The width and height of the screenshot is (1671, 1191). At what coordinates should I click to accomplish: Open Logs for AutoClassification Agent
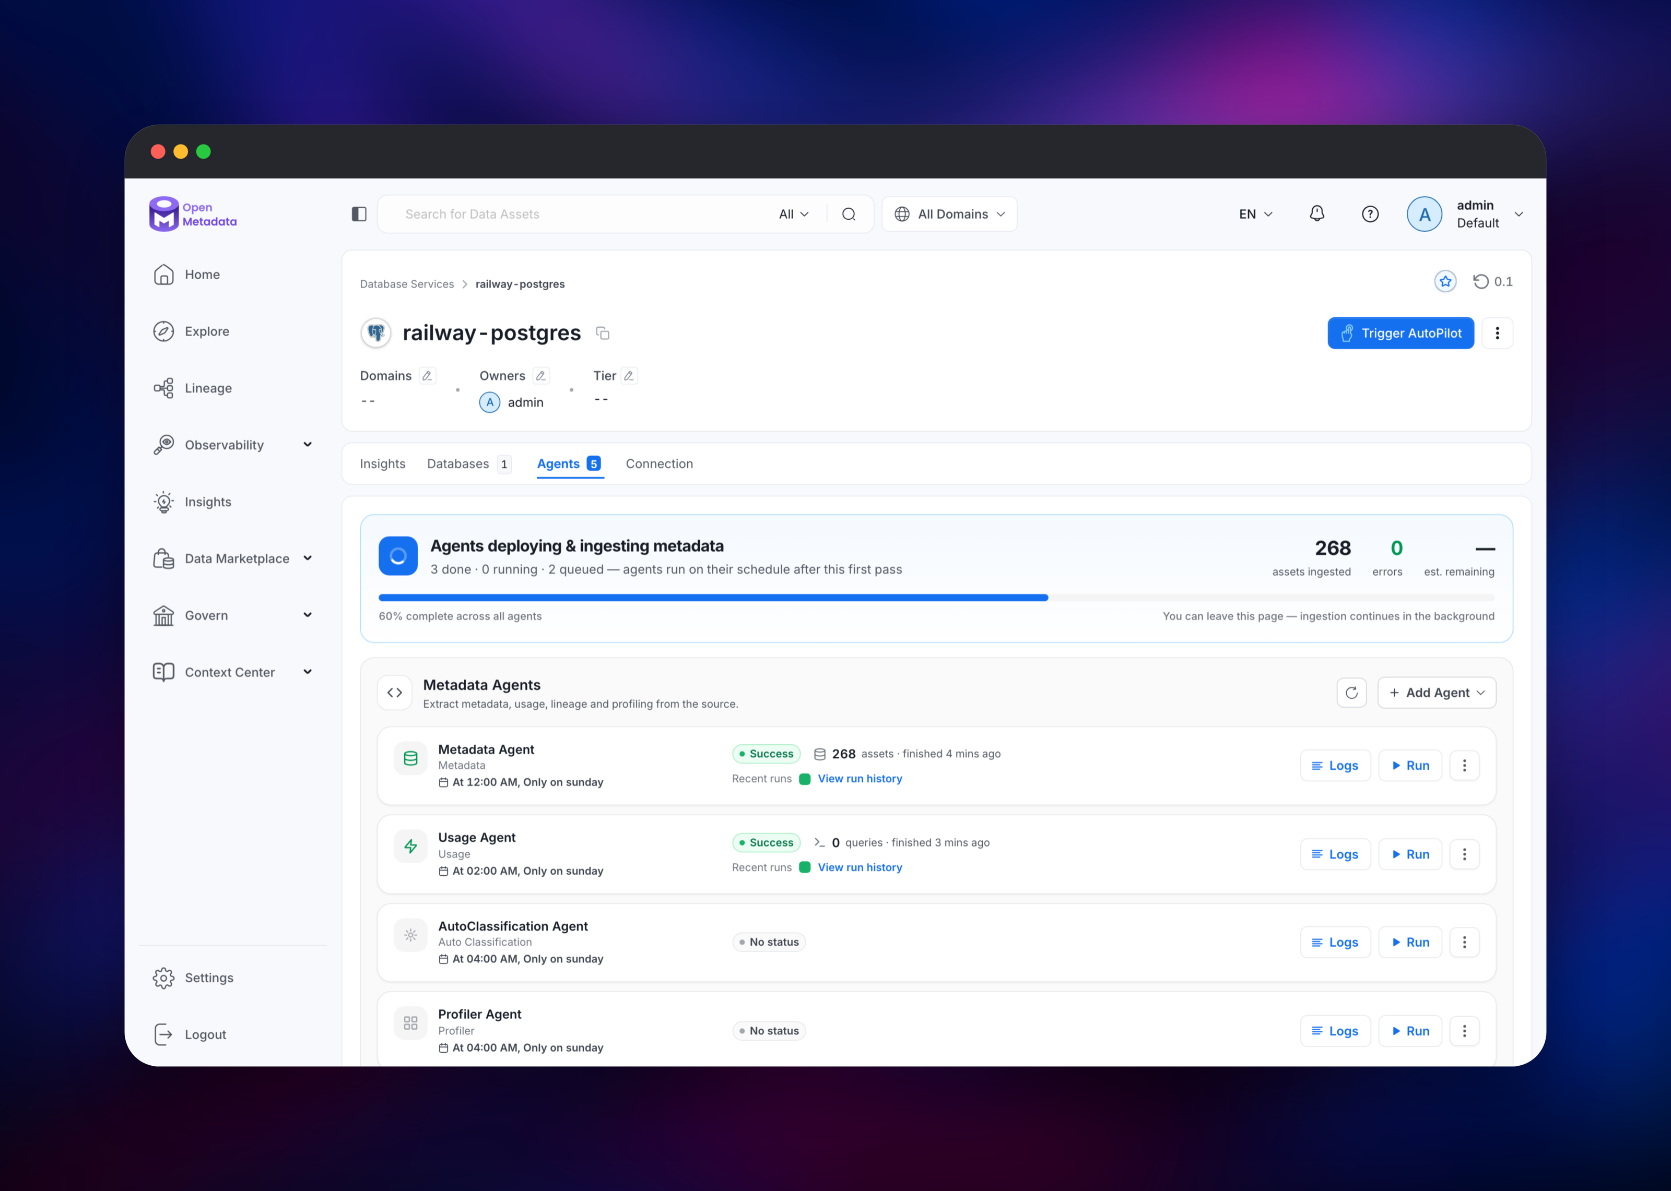click(x=1335, y=943)
